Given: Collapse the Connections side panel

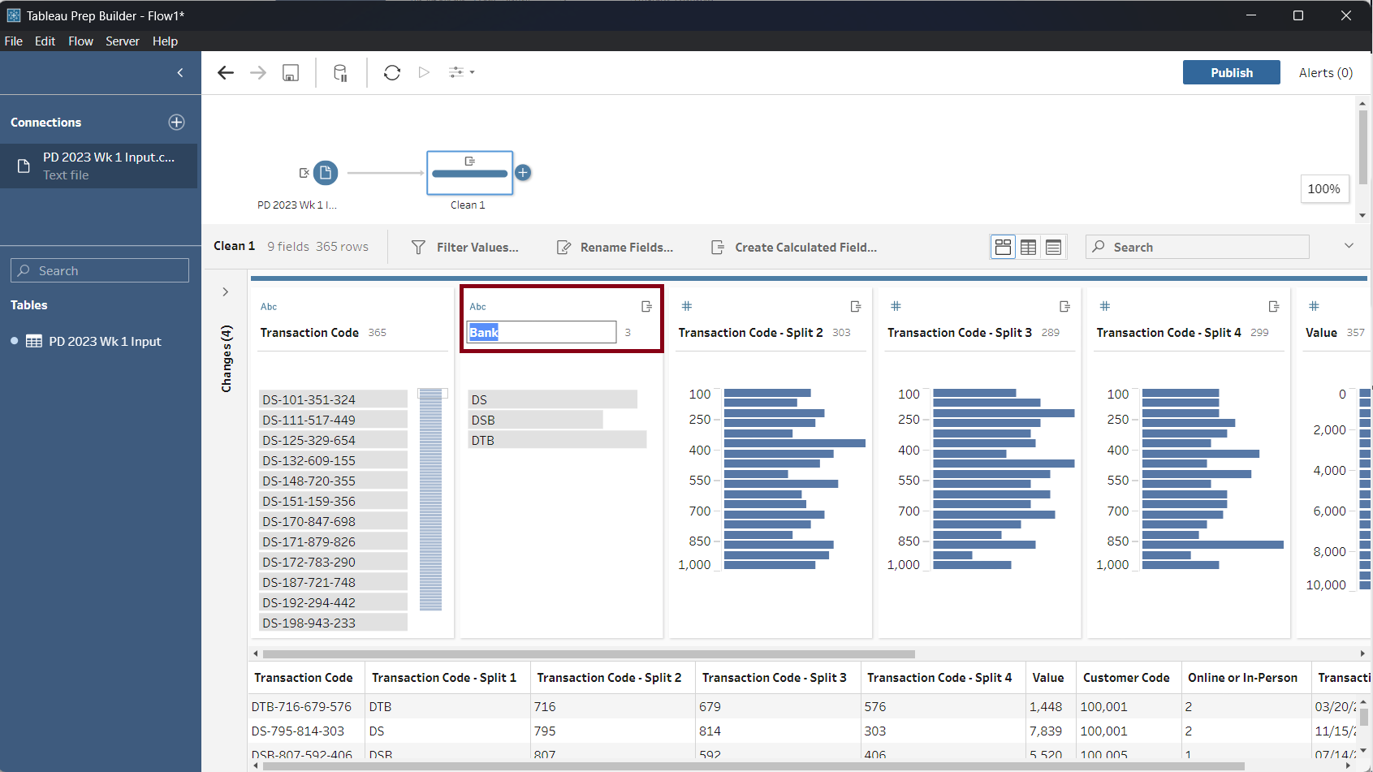Looking at the screenshot, I should tap(180, 73).
